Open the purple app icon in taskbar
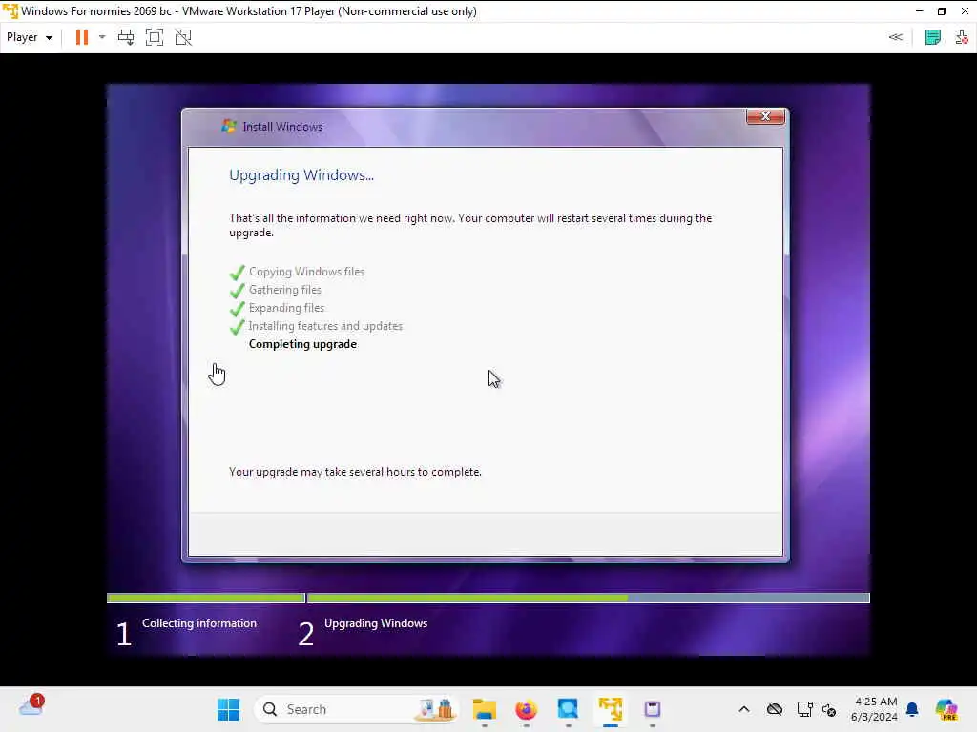Viewport: 977px width, 732px height. [x=653, y=709]
